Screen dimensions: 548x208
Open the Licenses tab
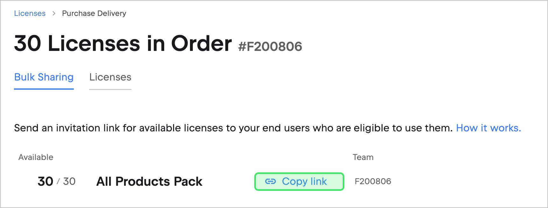tap(110, 77)
